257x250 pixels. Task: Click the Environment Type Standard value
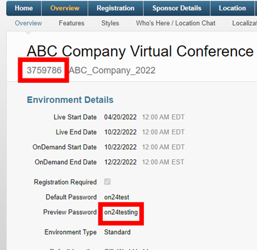point(117,232)
